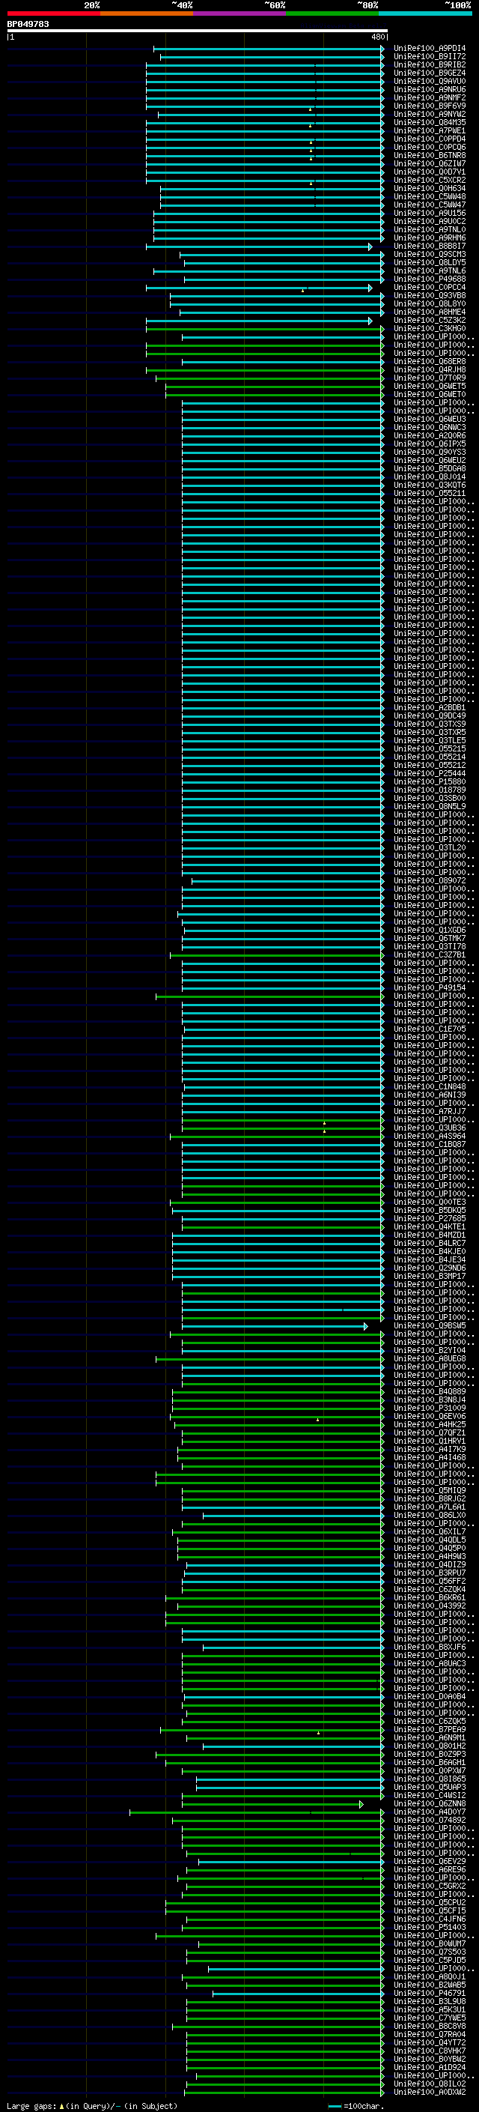Select the UniRef100_Q5CPU2 label
This screenshot has height=2112, width=479.
pyautogui.click(x=430, y=1903)
